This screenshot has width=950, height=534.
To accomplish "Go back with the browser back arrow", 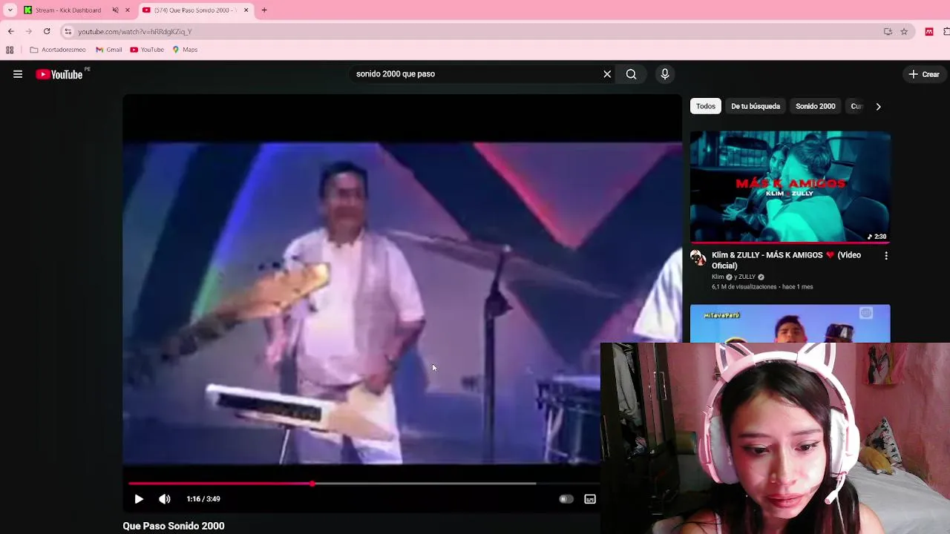I will click(x=10, y=31).
